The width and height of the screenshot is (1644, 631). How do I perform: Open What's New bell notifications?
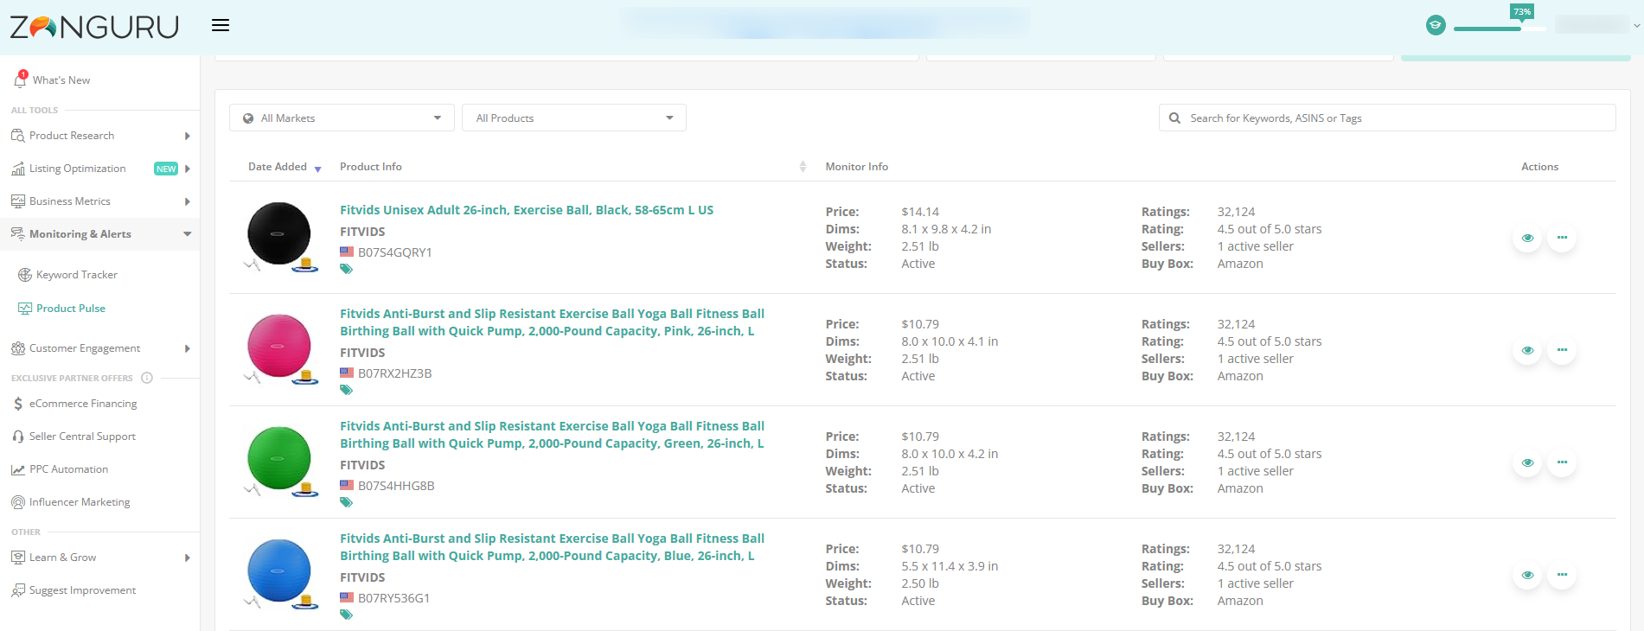(21, 80)
